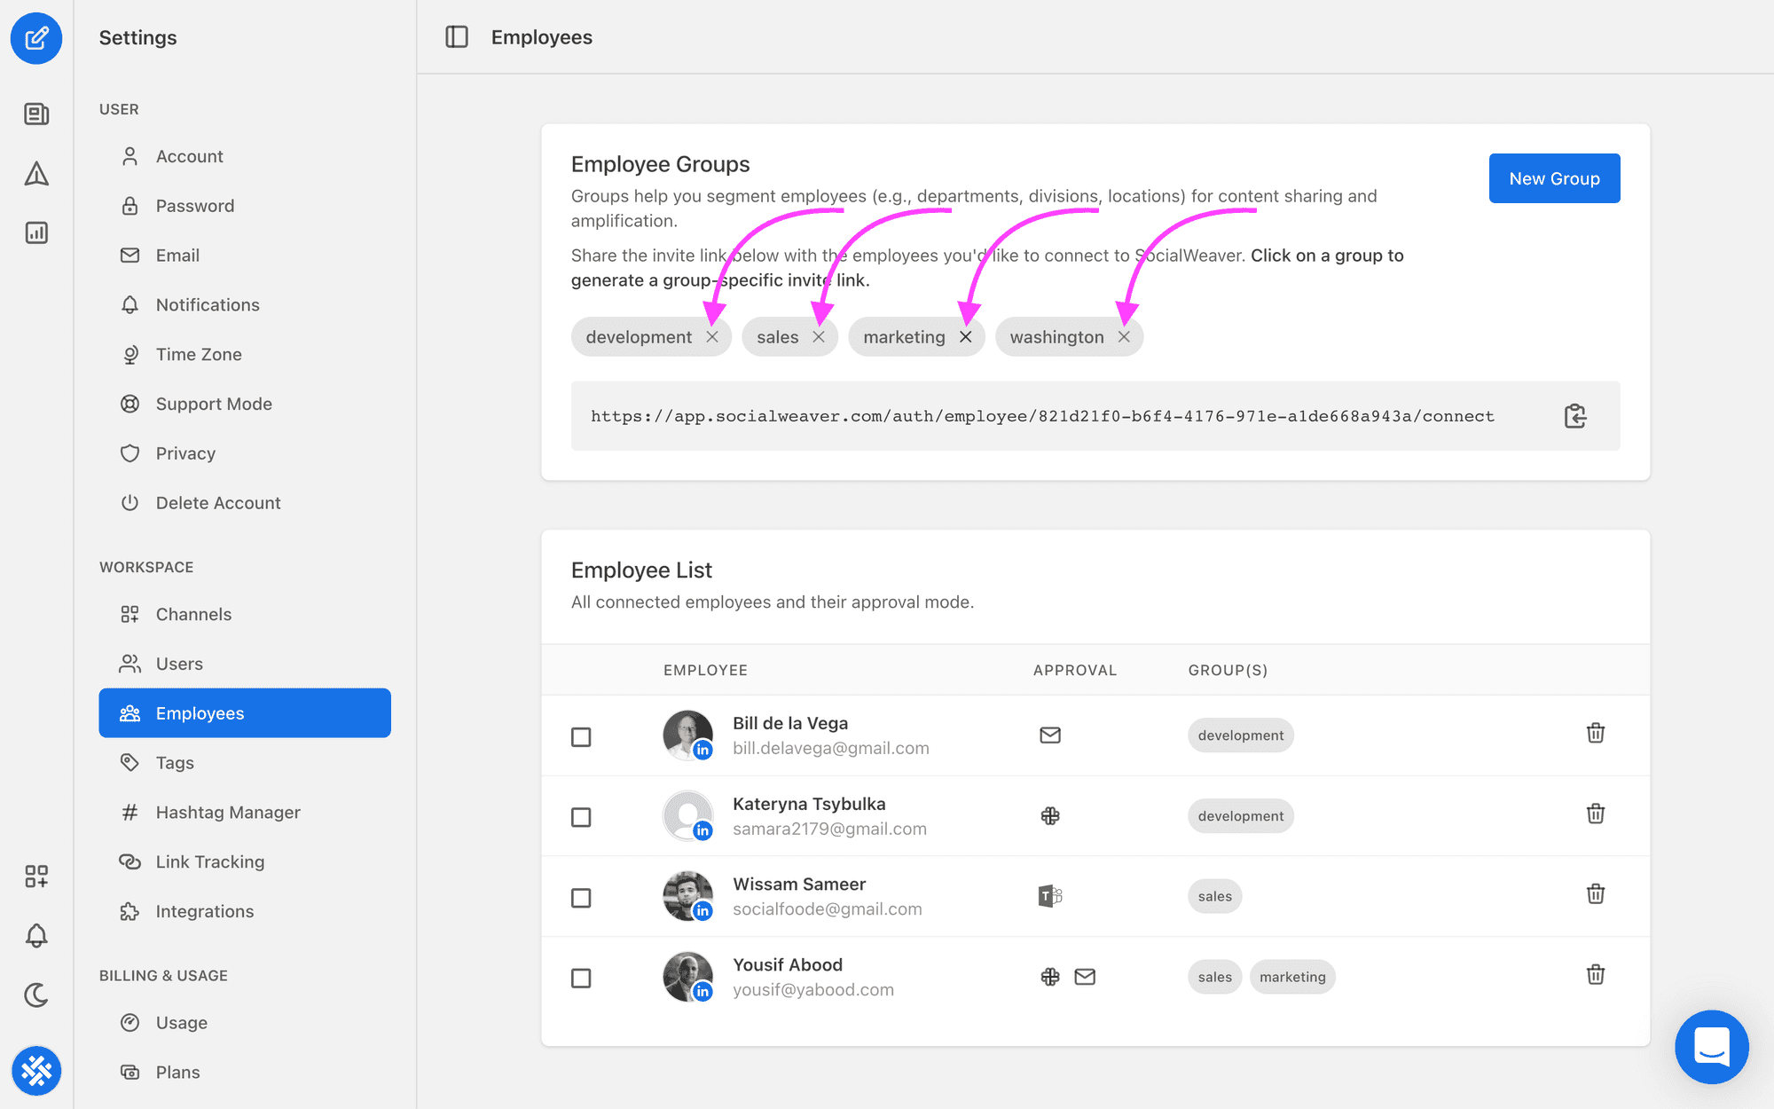Open Hashtag Manager
This screenshot has width=1774, height=1109.
[245, 813]
